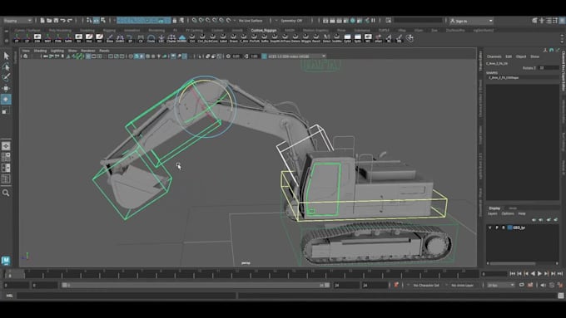This screenshot has height=318, width=566.
Task: Select the Lasso select tool
Action: (x=6, y=66)
